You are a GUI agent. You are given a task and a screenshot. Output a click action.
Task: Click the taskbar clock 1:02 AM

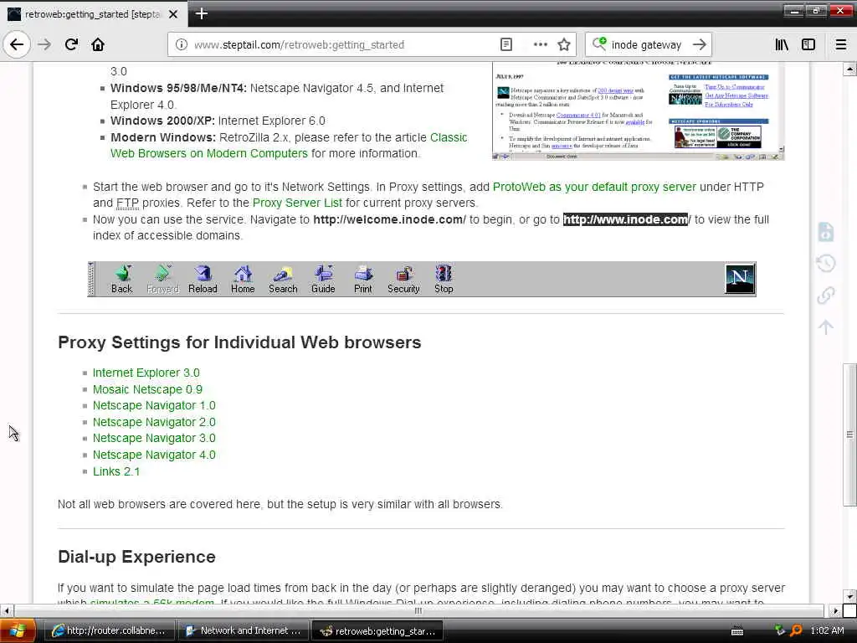(x=828, y=630)
